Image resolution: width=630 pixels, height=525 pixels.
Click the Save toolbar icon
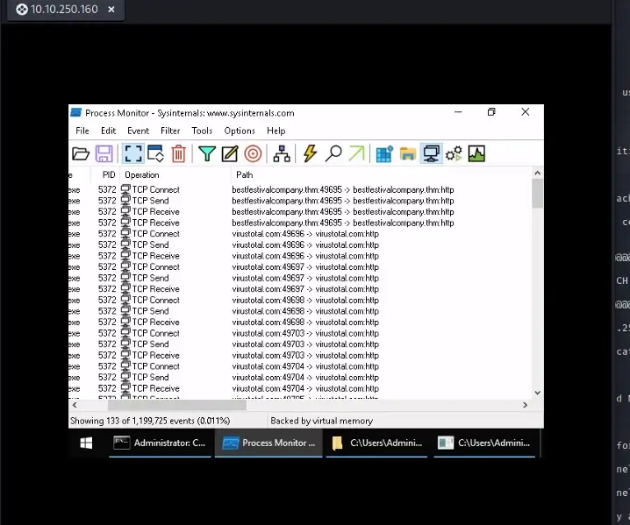104,153
